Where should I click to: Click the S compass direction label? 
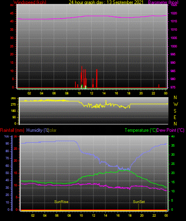pos(175,111)
